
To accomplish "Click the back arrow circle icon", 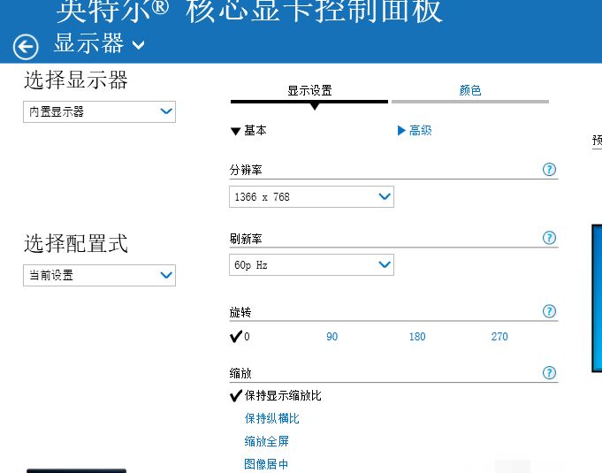I will 27,47.
